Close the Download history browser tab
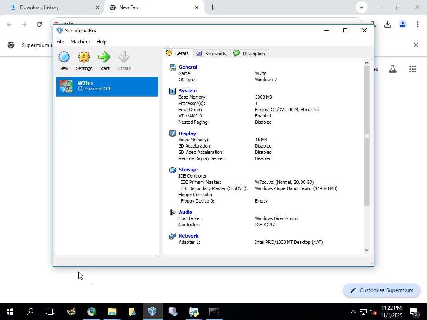427x320 pixels. pyautogui.click(x=98, y=7)
